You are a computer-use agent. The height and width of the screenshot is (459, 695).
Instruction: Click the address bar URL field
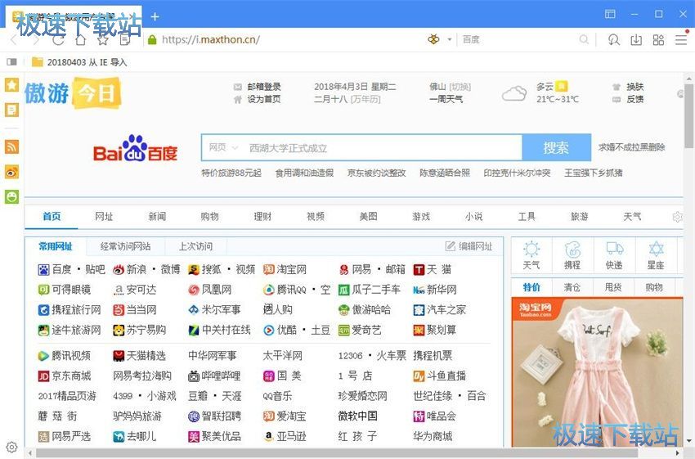click(210, 39)
